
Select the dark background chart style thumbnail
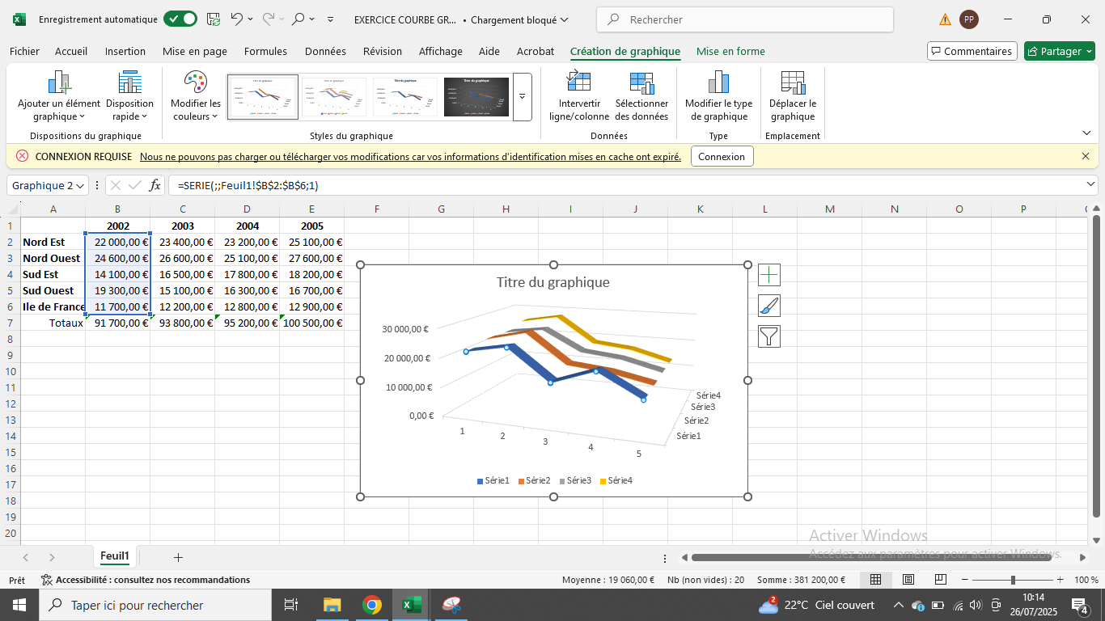pos(476,96)
